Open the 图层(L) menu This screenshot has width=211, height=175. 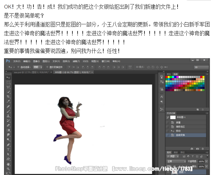(46, 62)
